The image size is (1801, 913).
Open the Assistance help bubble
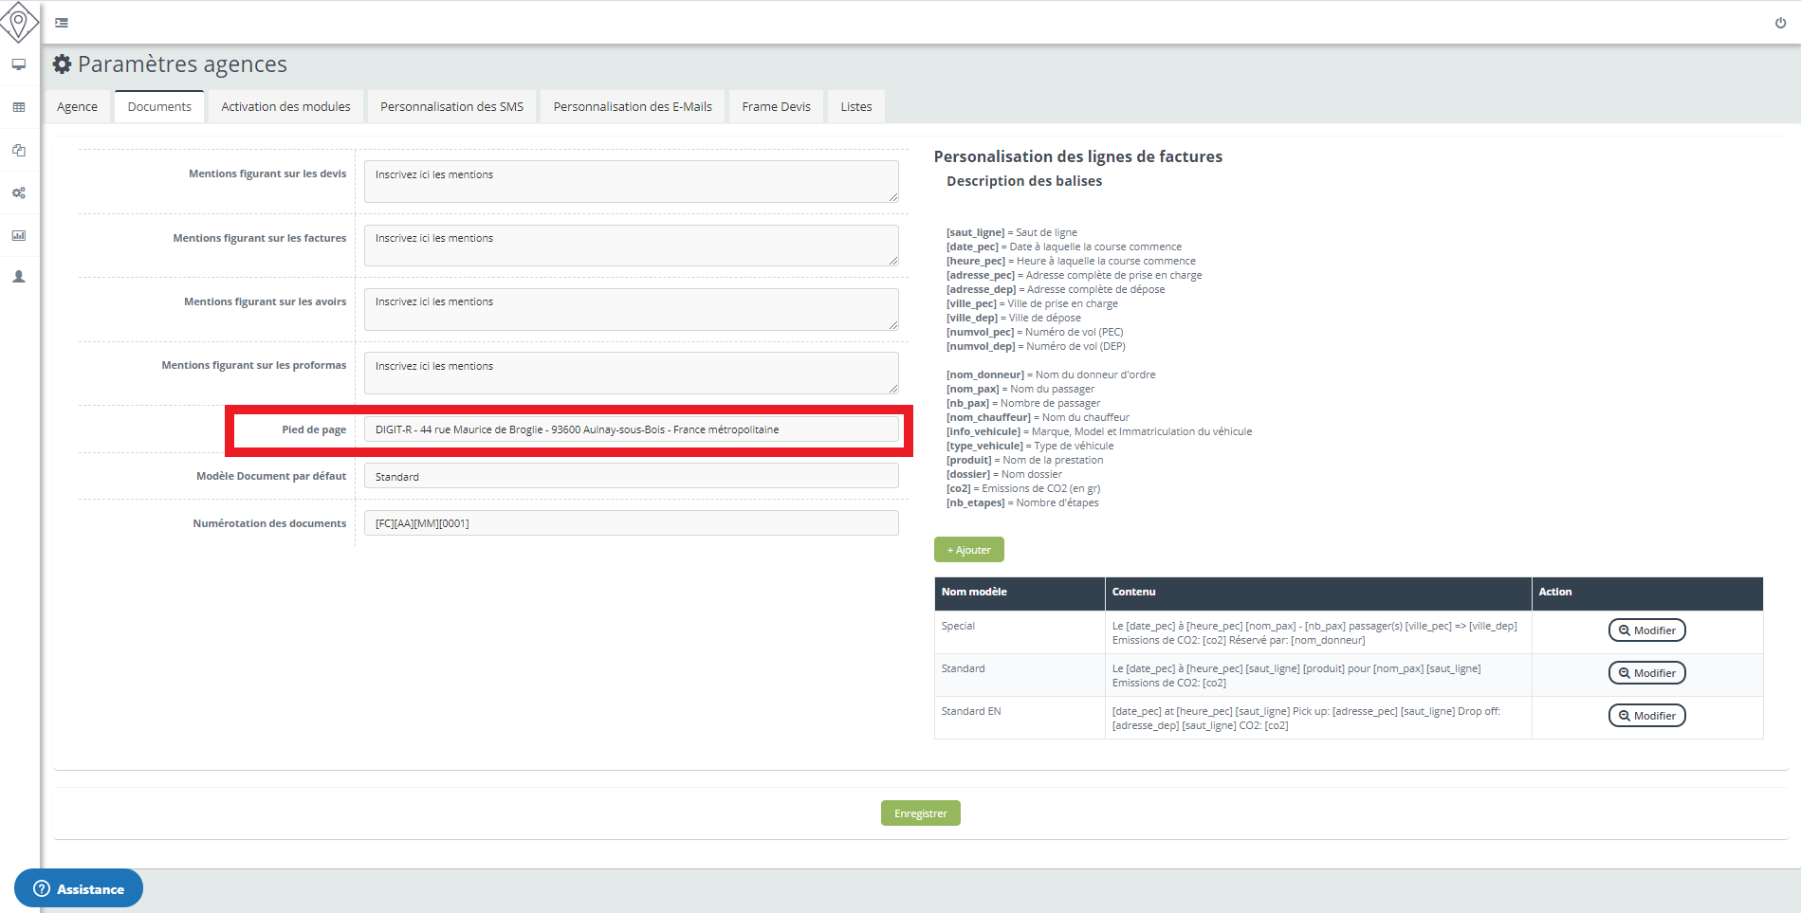click(79, 888)
